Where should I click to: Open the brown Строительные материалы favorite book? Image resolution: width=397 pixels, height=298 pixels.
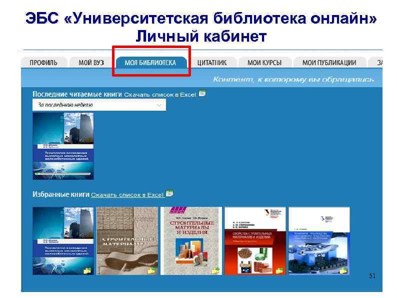tap(127, 241)
